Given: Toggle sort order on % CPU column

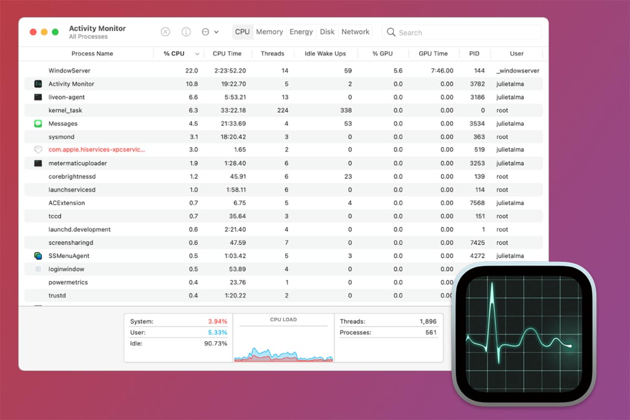Looking at the screenshot, I should tap(178, 54).
